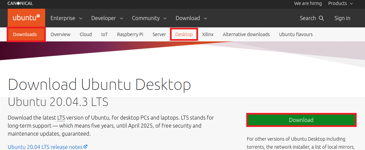Viewport: 365px width, 150px height.
Task: Open the Xilinx tab
Action: (x=208, y=34)
